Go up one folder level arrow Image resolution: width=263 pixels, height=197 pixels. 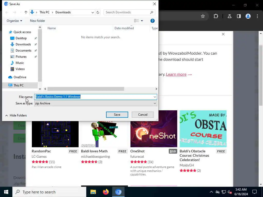(26, 12)
